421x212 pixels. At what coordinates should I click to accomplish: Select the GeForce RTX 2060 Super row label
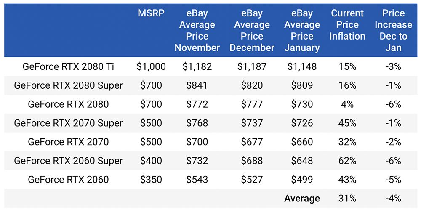[69, 161]
